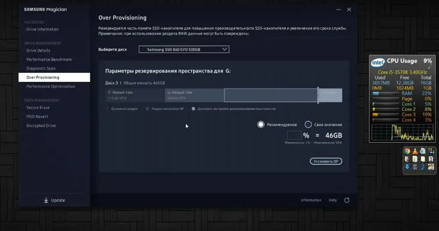439x231 pixels.
Task: Click the Общая емкость 465GB text
Action: coord(144,83)
